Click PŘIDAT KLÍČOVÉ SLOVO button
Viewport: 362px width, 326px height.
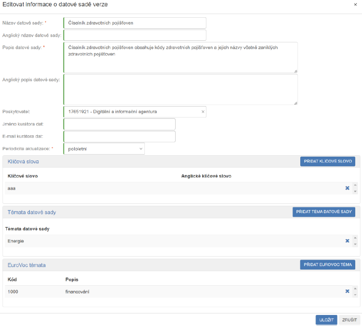(327, 161)
